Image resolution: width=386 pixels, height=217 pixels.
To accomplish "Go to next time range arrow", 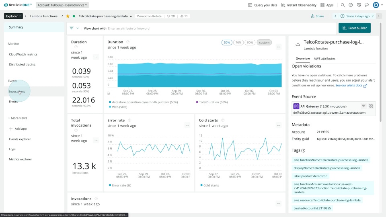I will pos(379,16).
